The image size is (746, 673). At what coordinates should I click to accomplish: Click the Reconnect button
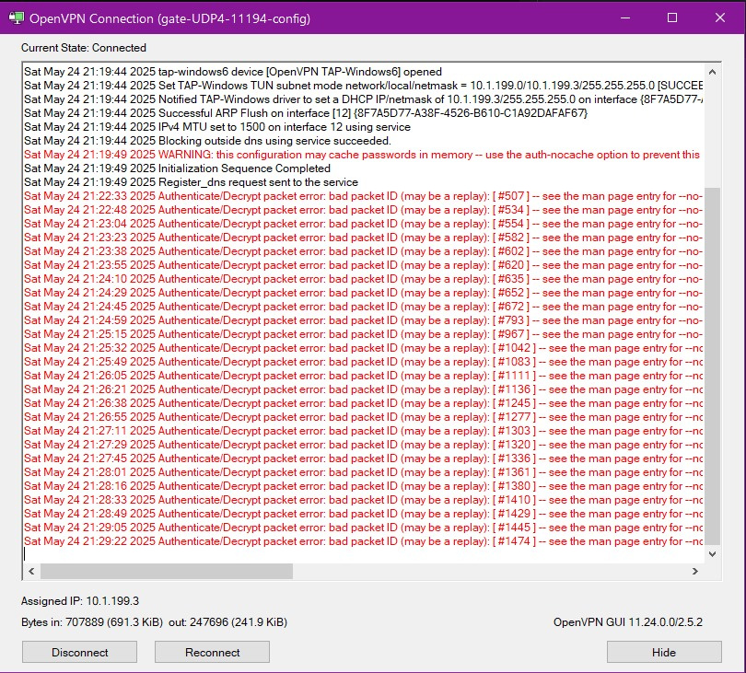point(212,652)
